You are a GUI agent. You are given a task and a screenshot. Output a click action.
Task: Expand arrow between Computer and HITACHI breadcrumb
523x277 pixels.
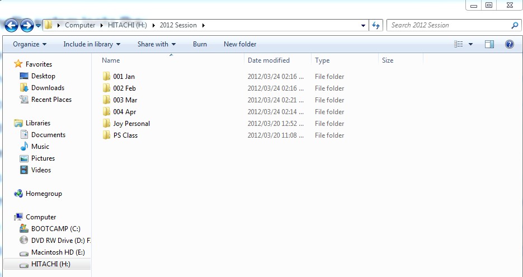coord(102,25)
